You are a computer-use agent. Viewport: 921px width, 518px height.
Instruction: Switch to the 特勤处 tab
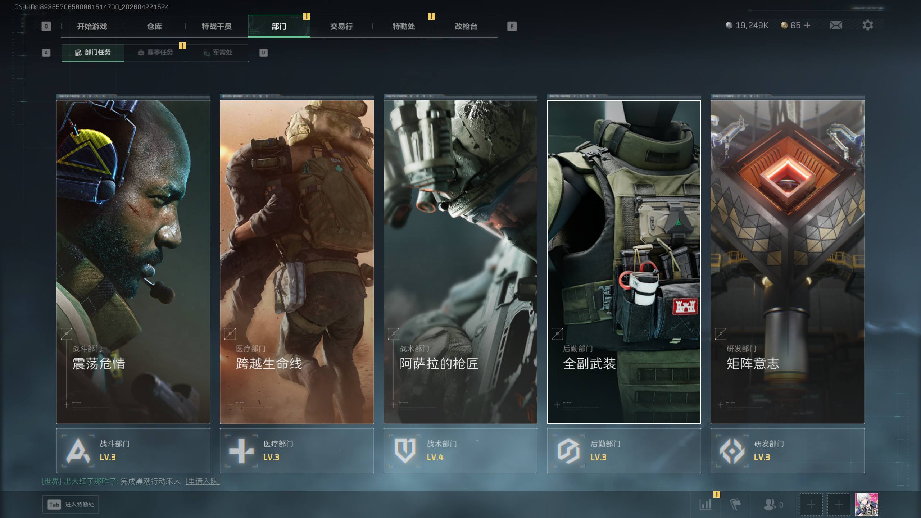403,26
